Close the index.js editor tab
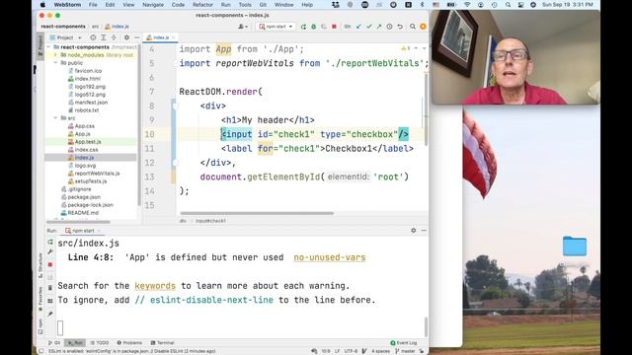 point(174,37)
